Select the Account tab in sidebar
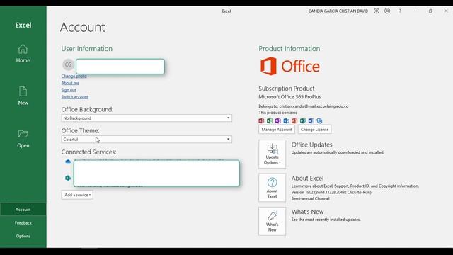 23,210
